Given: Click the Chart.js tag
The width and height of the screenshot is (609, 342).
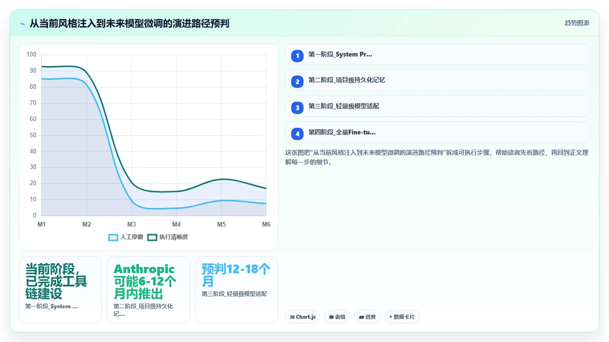Looking at the screenshot, I should click(303, 317).
